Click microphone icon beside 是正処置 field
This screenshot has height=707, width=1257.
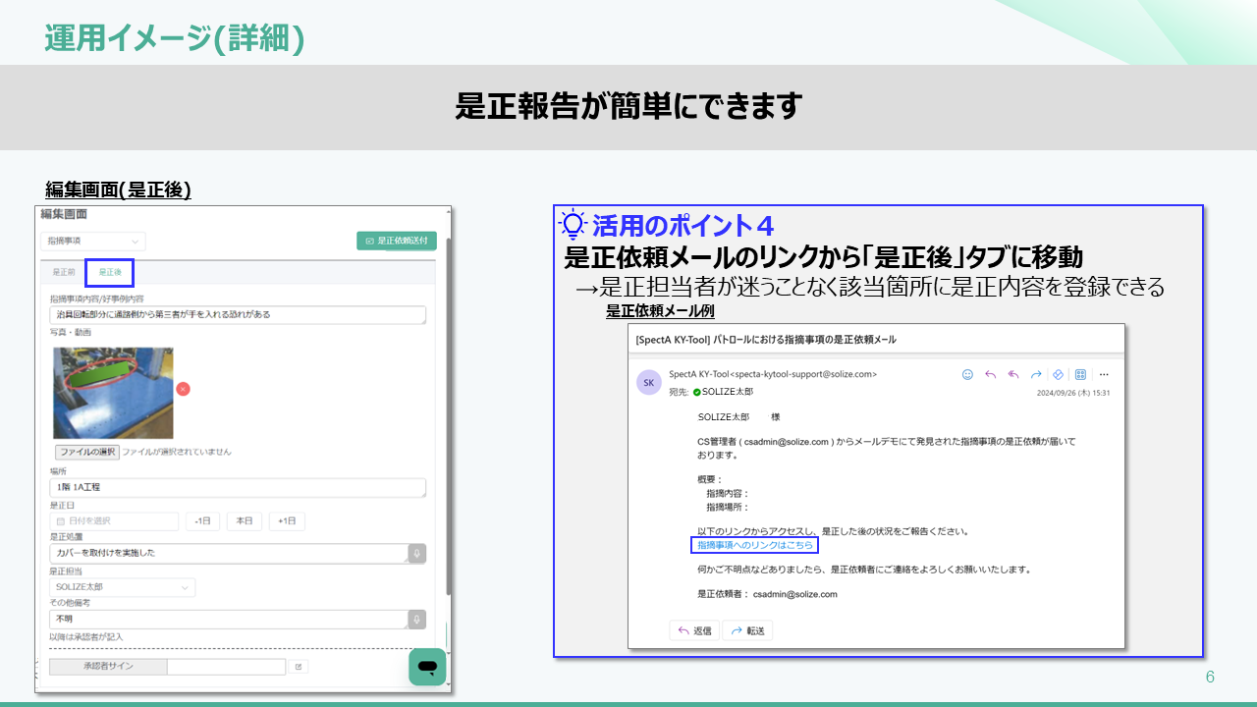click(x=417, y=553)
